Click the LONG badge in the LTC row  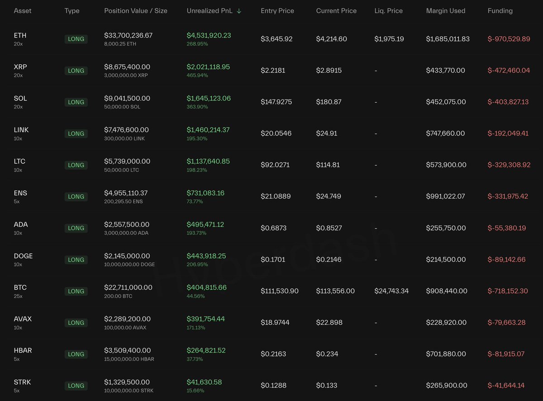click(x=76, y=165)
